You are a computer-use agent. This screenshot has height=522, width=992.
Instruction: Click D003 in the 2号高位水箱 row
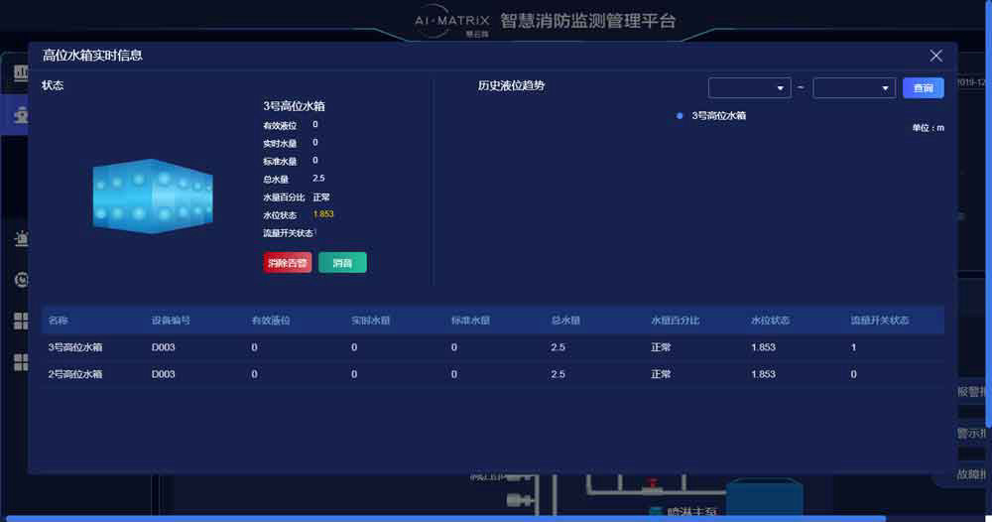pos(164,374)
